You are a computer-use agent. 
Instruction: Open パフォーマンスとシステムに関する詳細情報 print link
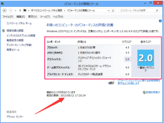pyautogui.click(x=139, y=82)
